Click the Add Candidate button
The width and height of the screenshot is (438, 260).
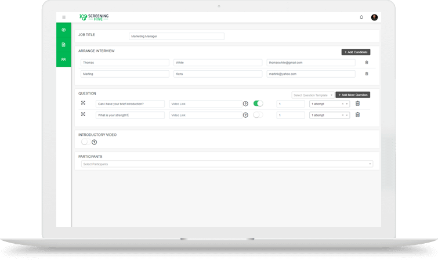(356, 52)
